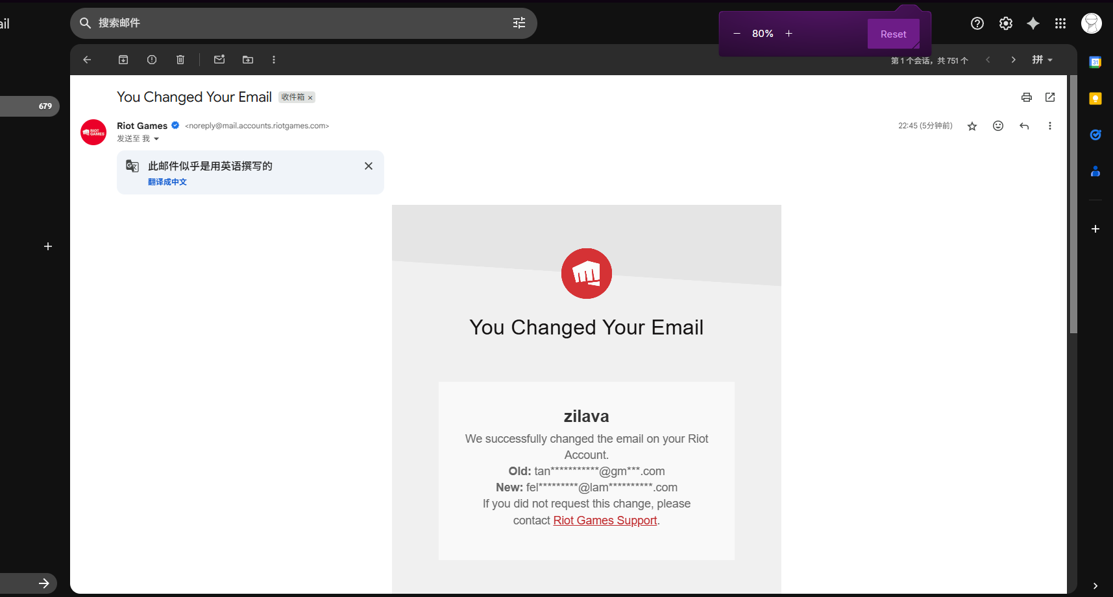Click the Riot Games sender name
1113x597 pixels.
pos(142,126)
